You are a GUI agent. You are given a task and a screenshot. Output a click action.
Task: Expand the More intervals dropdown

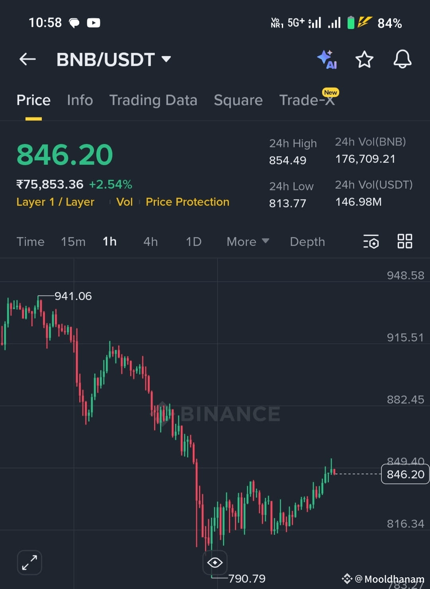click(x=248, y=242)
